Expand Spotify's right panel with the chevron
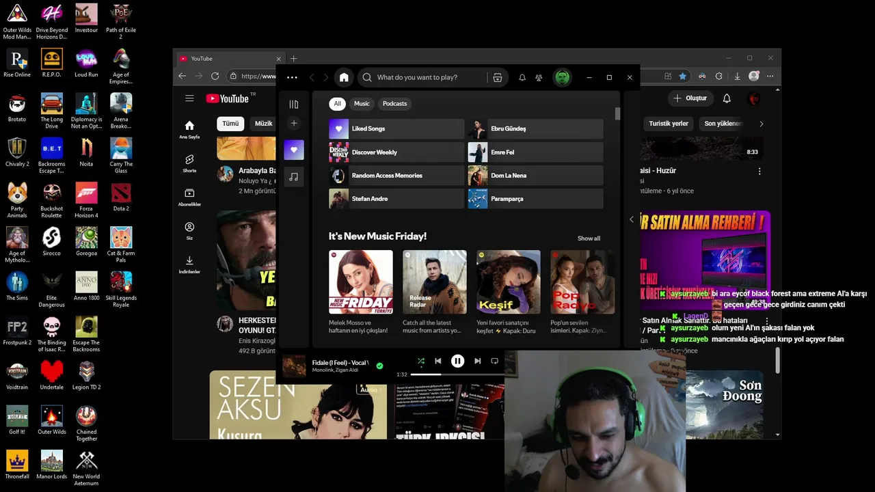875x492 pixels. coord(631,219)
